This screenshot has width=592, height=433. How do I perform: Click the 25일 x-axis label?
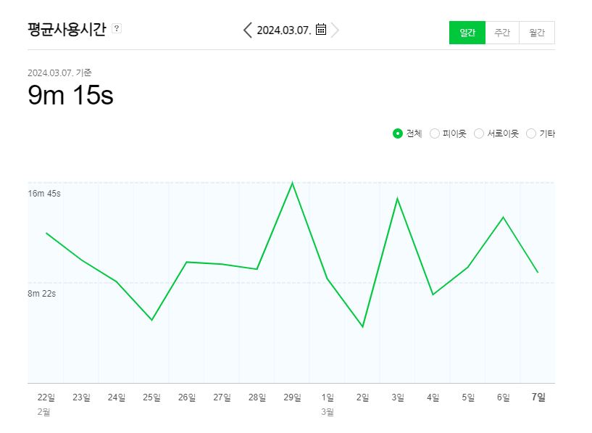tap(151, 397)
